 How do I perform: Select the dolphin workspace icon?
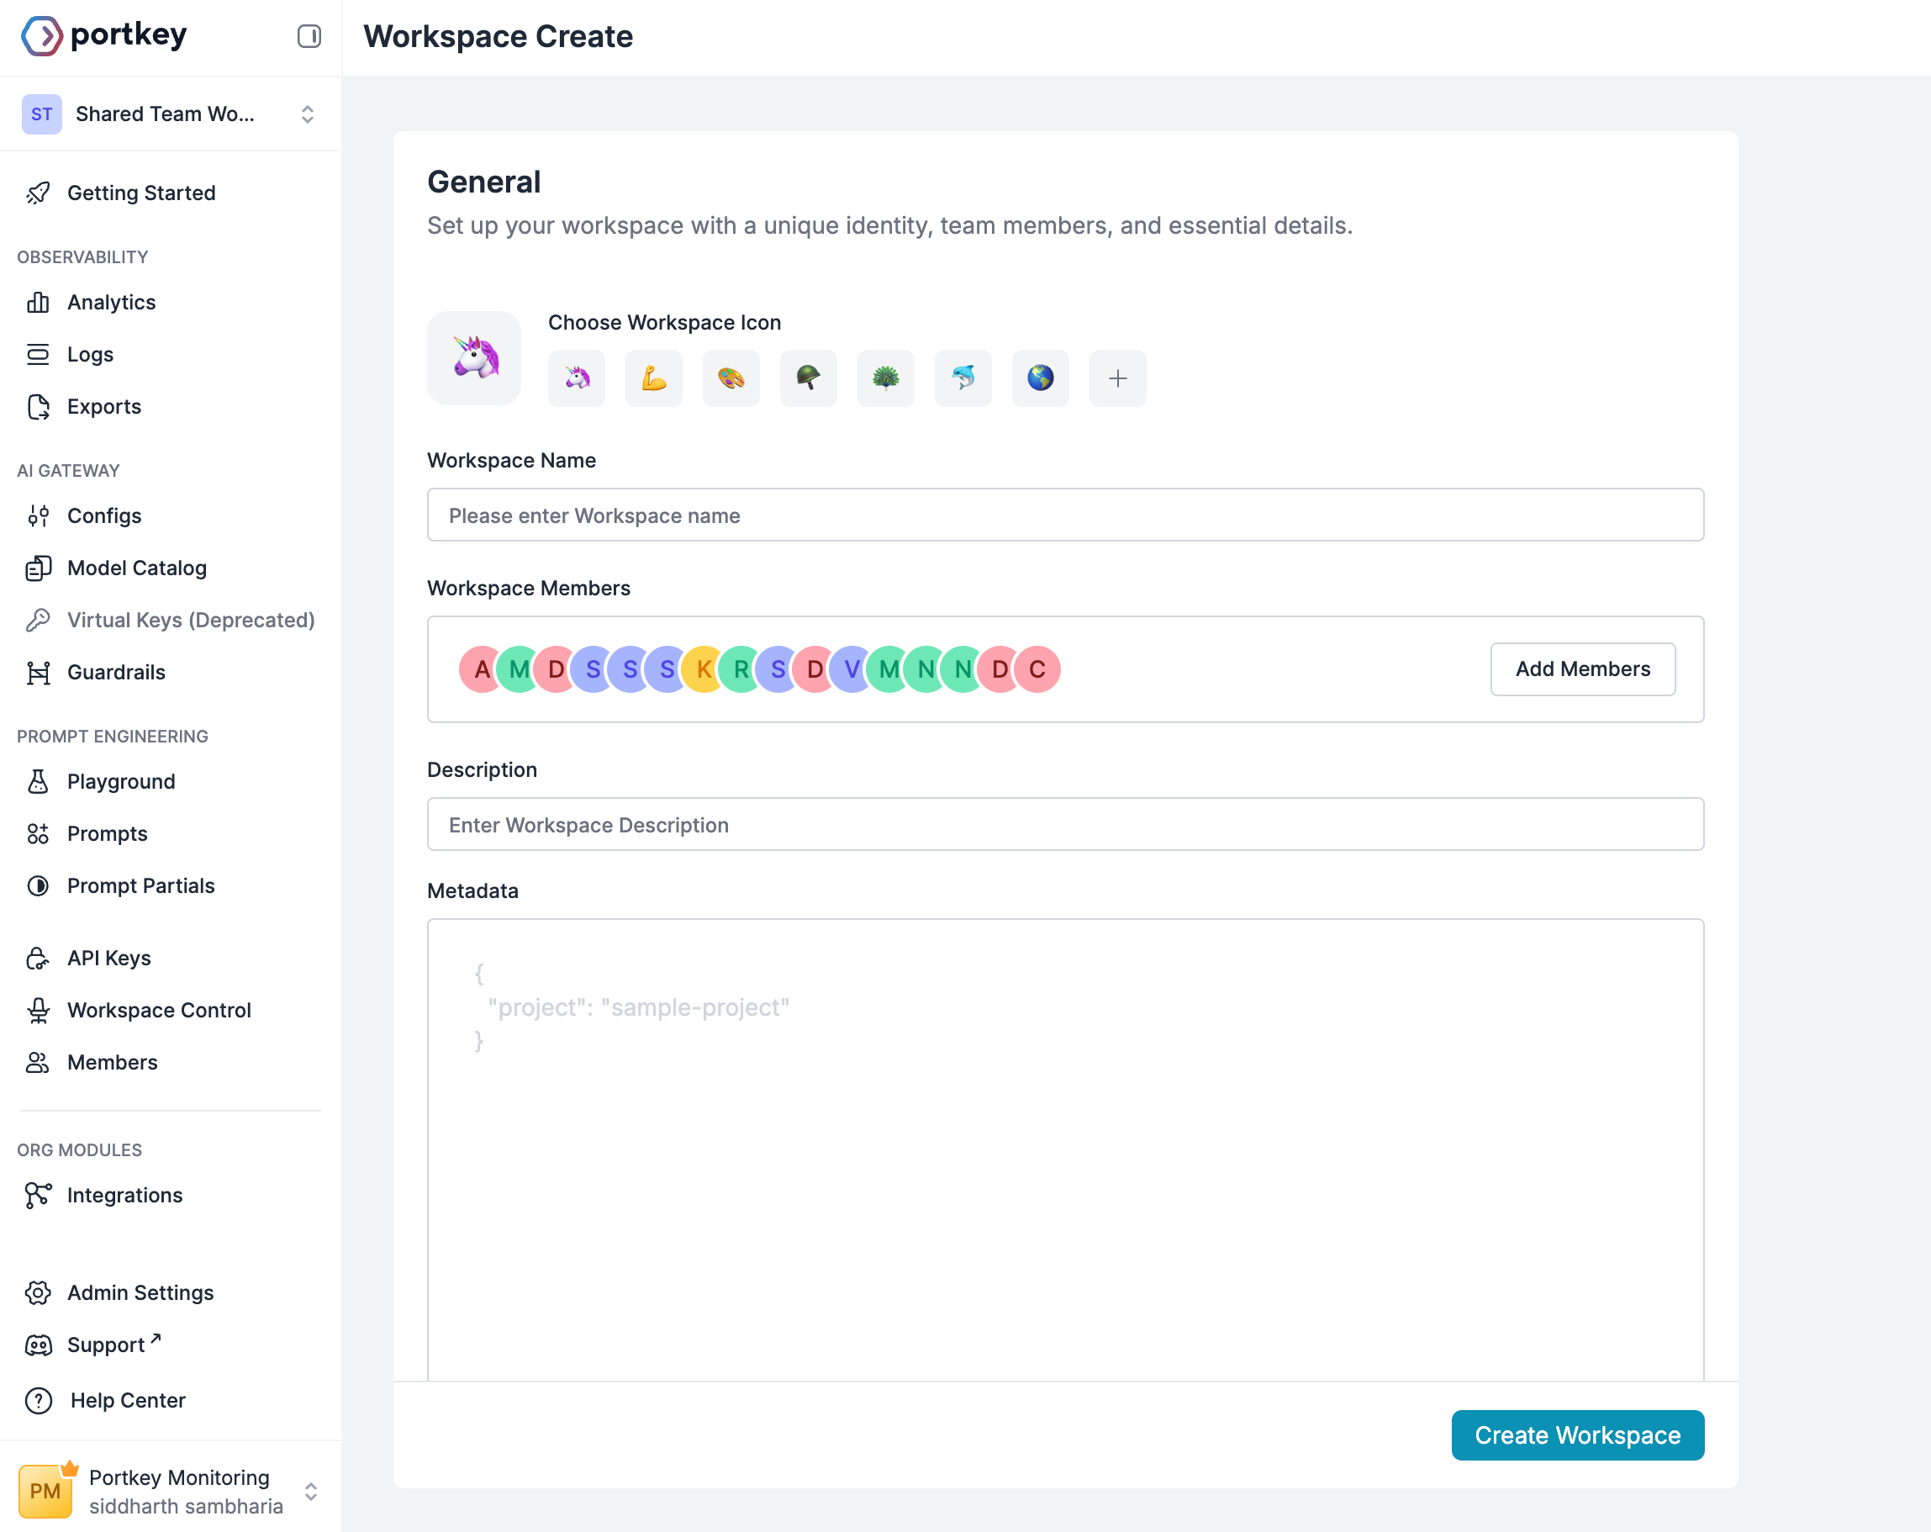pos(963,378)
